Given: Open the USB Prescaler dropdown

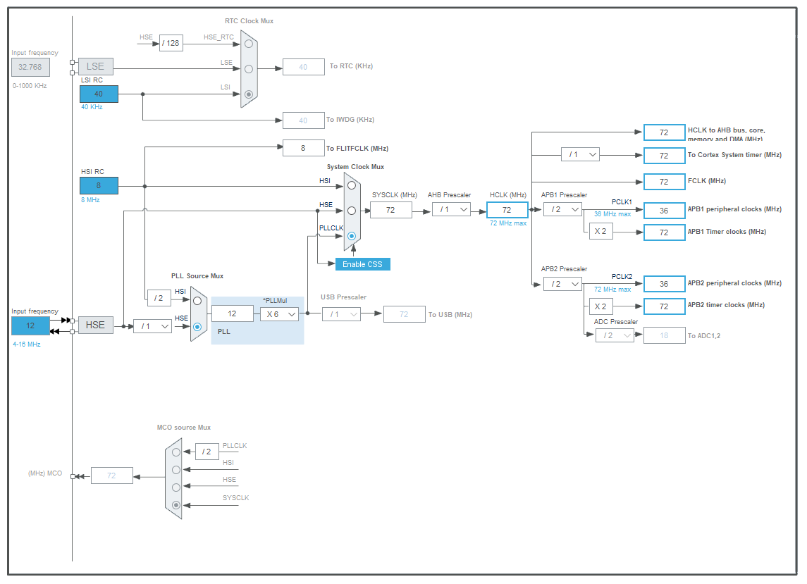Looking at the screenshot, I should point(341,314).
